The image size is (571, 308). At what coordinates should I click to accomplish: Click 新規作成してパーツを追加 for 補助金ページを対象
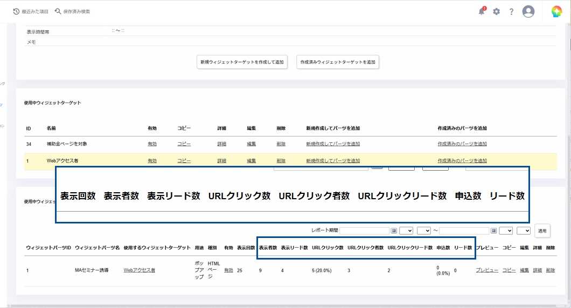[x=333, y=144]
